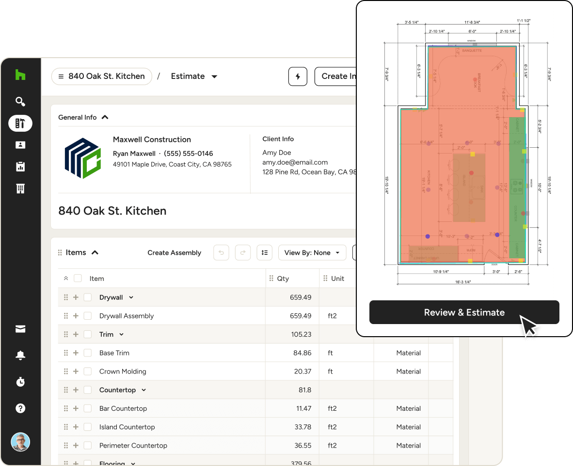The image size is (573, 466).
Task: Open search from the sidebar magnifier icon
Action: coord(20,102)
